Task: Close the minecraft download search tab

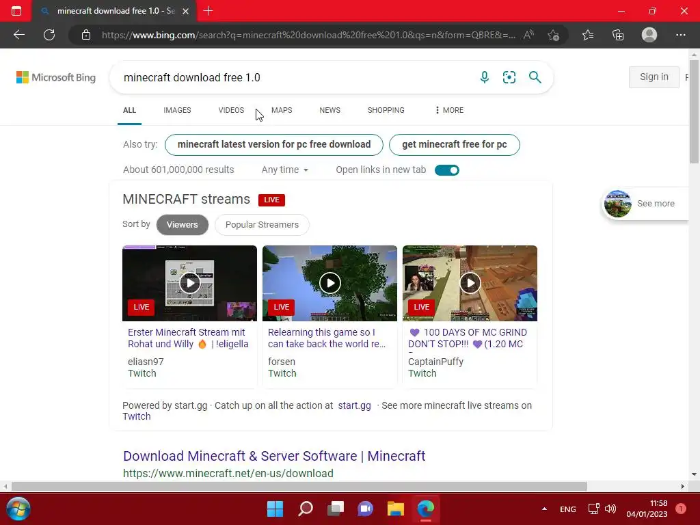Action: (x=186, y=11)
